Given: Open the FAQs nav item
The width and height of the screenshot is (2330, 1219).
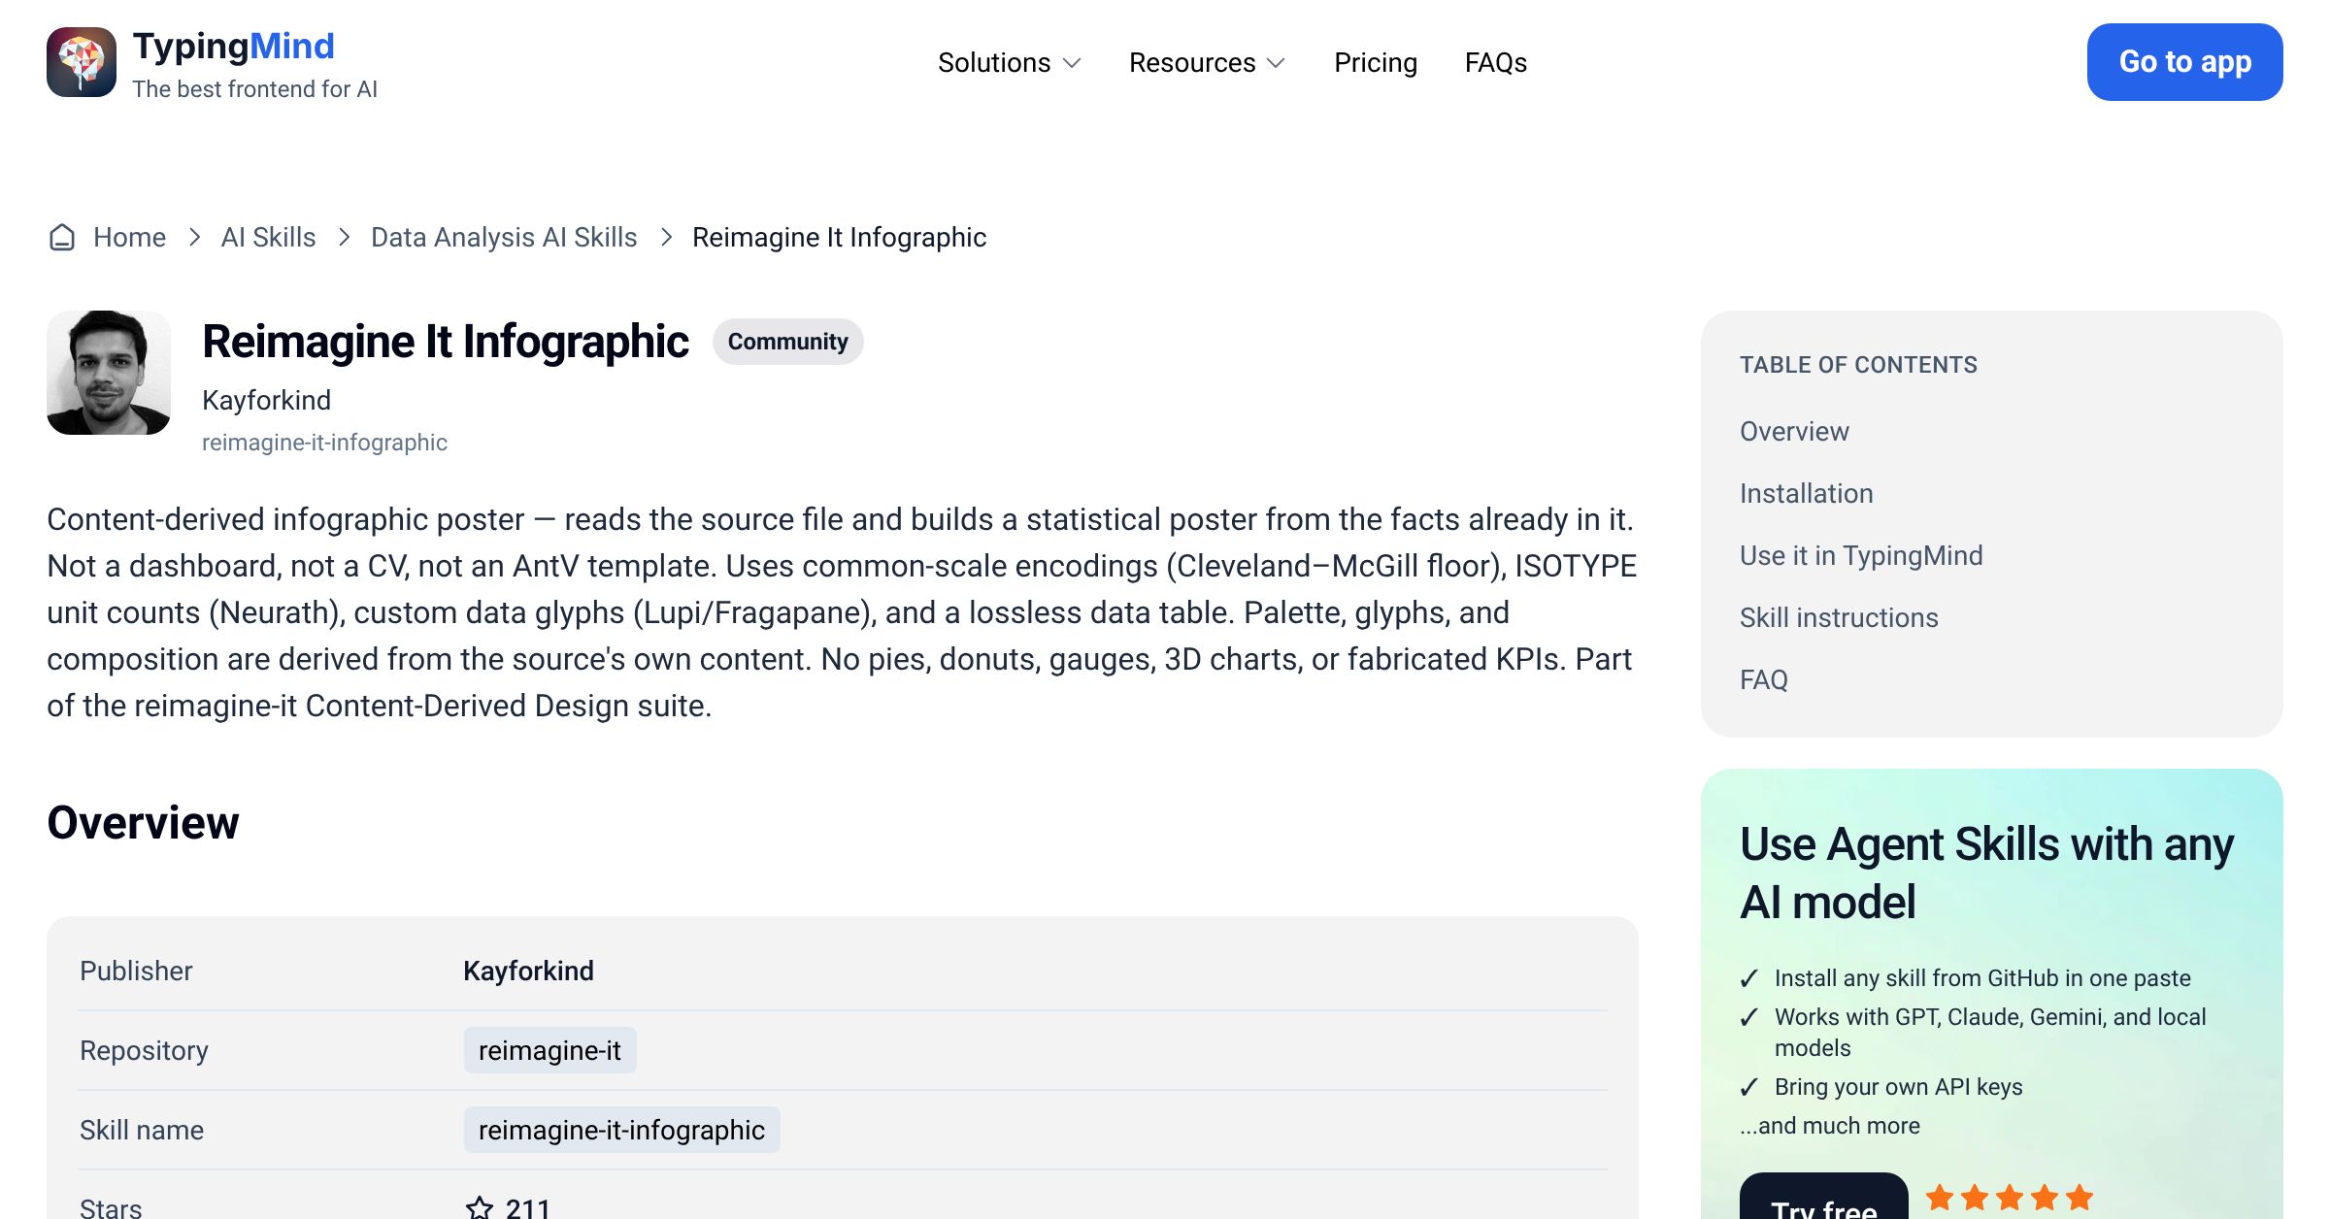Looking at the screenshot, I should coord(1495,63).
